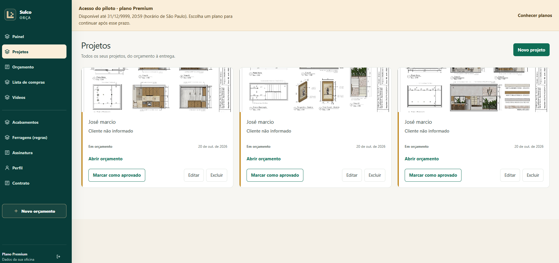
Task: Open Abrir orçamento on the first project card
Action: point(105,159)
